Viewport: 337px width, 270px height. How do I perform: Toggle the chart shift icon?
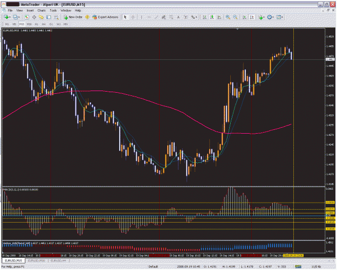pos(252,17)
